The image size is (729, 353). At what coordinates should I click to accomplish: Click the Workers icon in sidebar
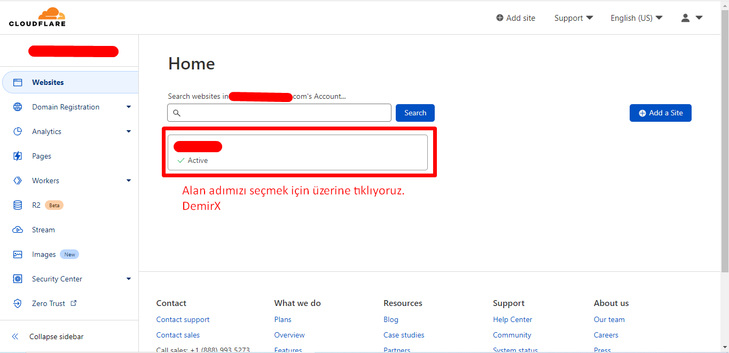tap(18, 181)
